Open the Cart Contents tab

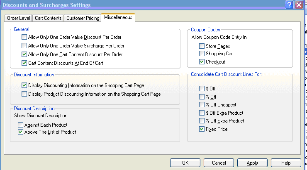click(x=49, y=18)
